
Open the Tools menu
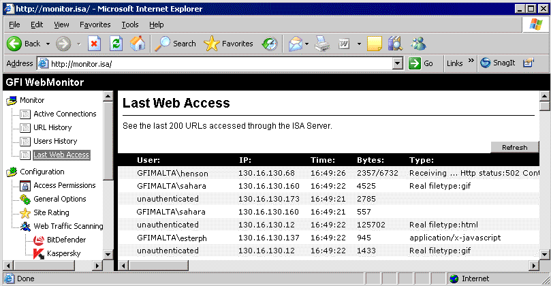(130, 25)
